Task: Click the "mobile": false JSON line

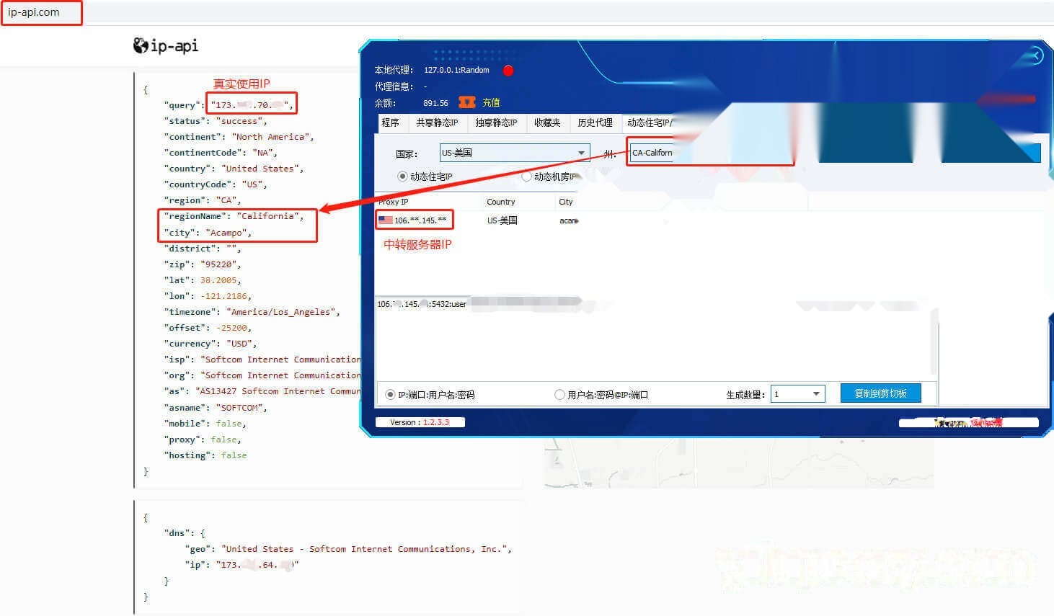Action: coord(205,424)
